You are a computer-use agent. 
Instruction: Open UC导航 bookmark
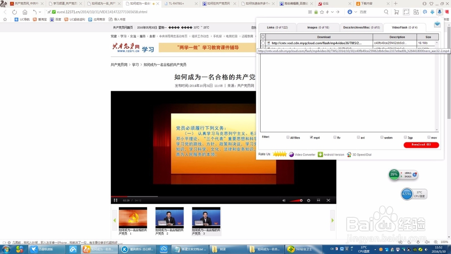[22, 19]
